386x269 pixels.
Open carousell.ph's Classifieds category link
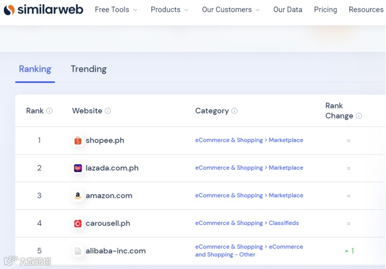[x=247, y=223]
